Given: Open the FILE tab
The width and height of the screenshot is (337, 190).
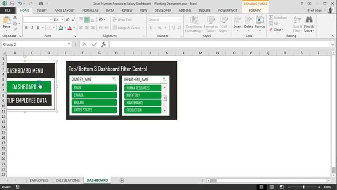Looking at the screenshot, I should 8,11.
